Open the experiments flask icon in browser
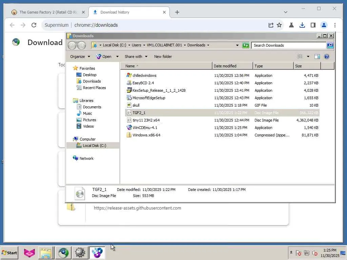This screenshot has height=260, width=347. 291,25
